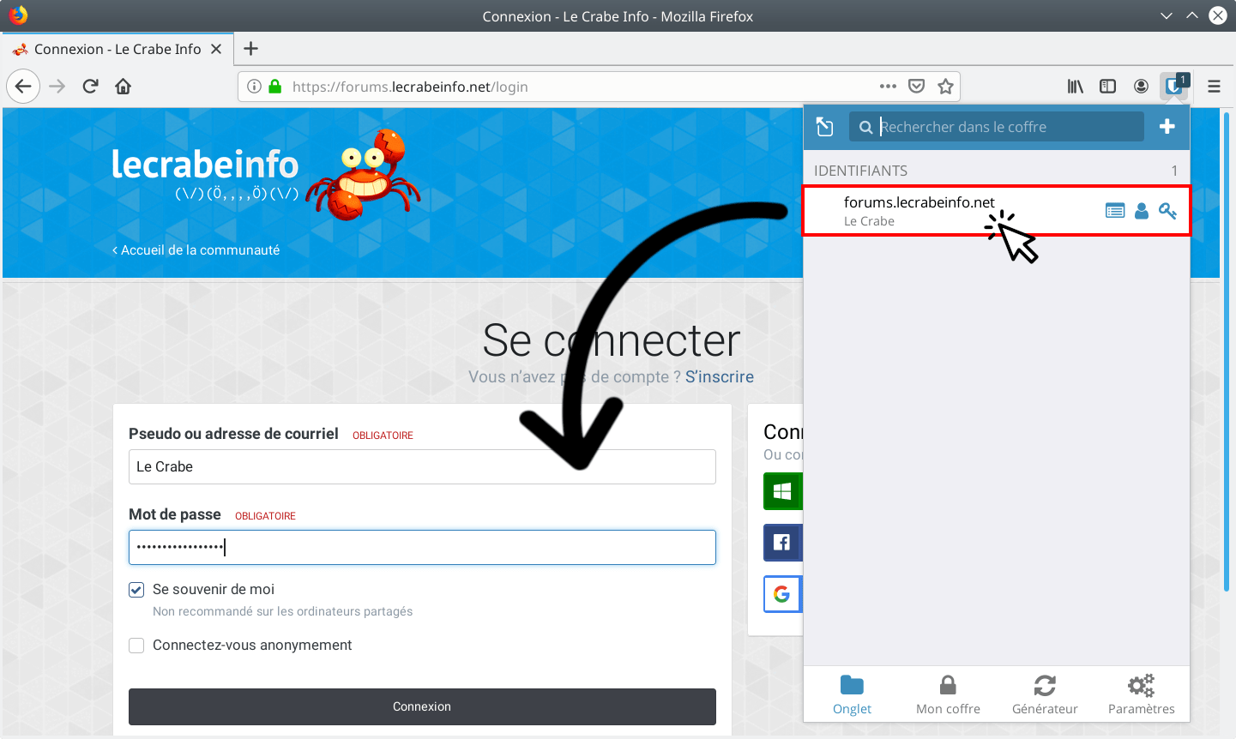Open a new browser tab
Image resolution: width=1236 pixels, height=739 pixels.
[x=250, y=49]
